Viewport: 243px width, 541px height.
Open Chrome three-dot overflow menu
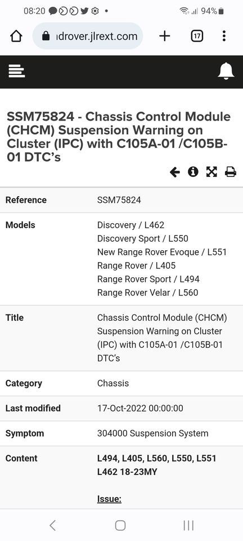click(224, 36)
